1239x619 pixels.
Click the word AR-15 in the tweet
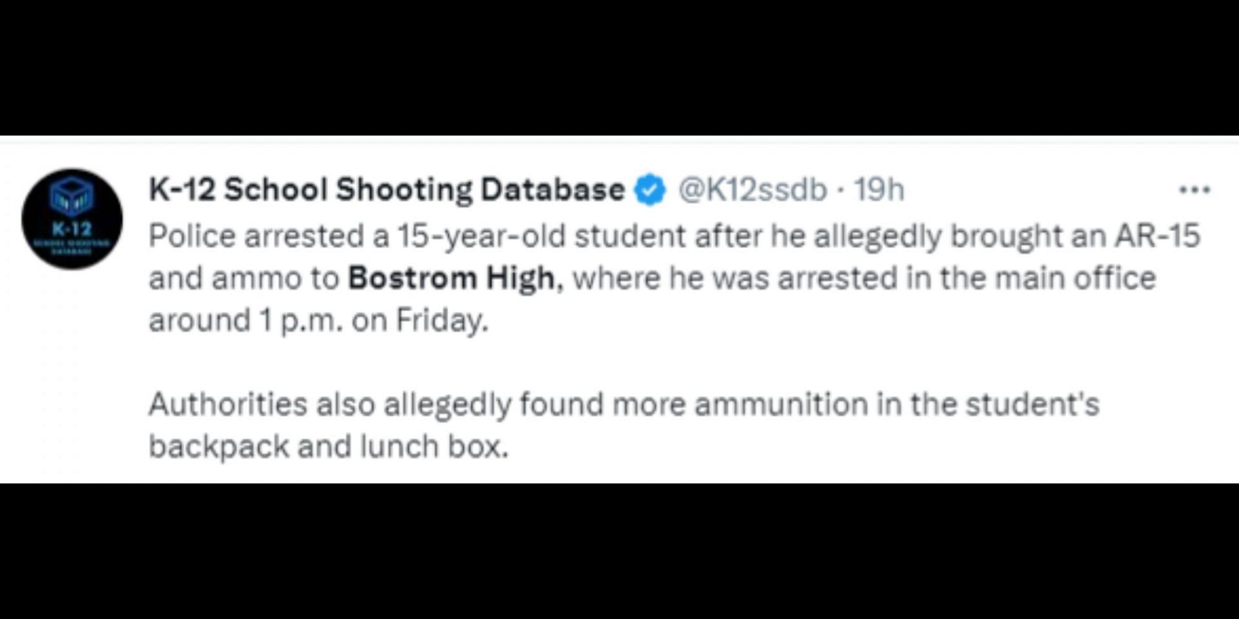click(1156, 235)
